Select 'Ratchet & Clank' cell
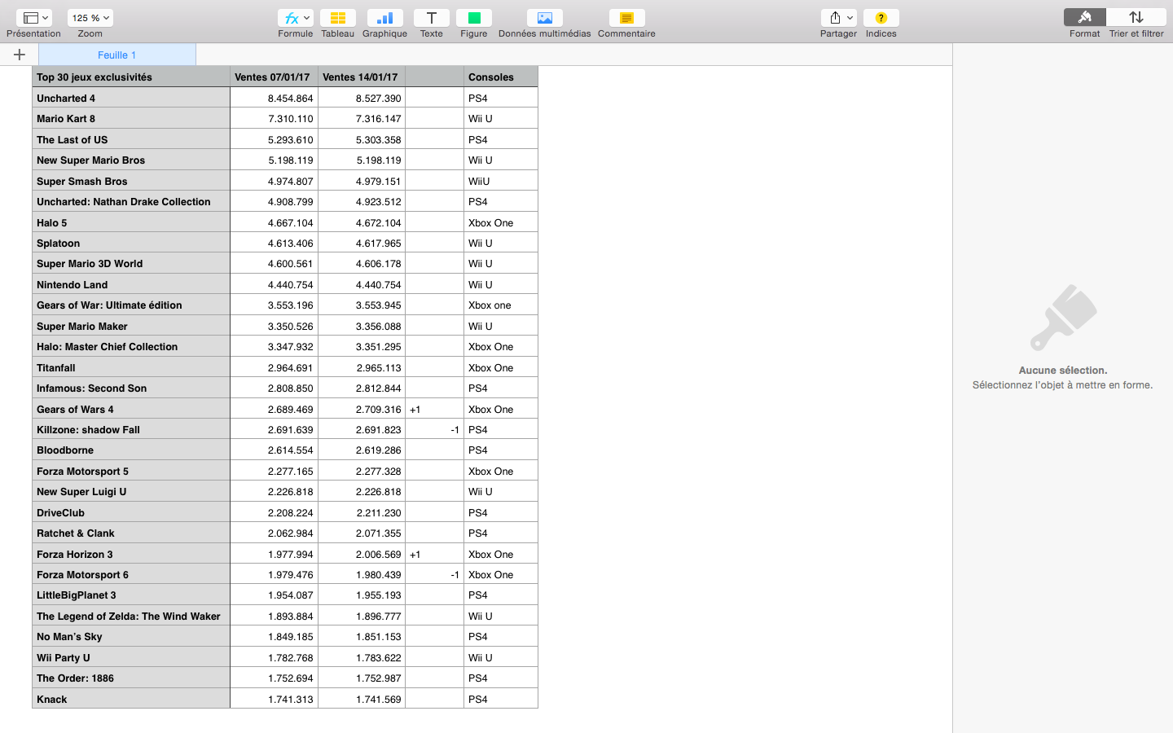The width and height of the screenshot is (1173, 733). click(131, 533)
